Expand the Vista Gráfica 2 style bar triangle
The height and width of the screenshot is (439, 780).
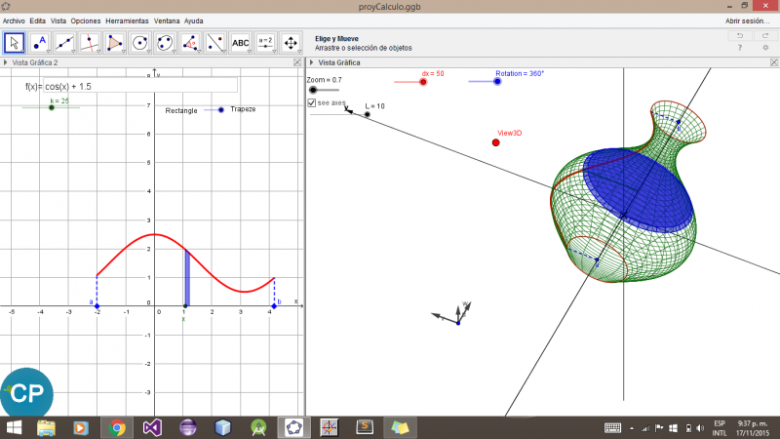click(x=5, y=62)
